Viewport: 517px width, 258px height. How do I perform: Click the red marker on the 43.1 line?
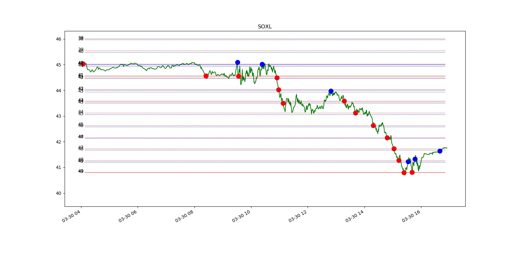coord(355,113)
